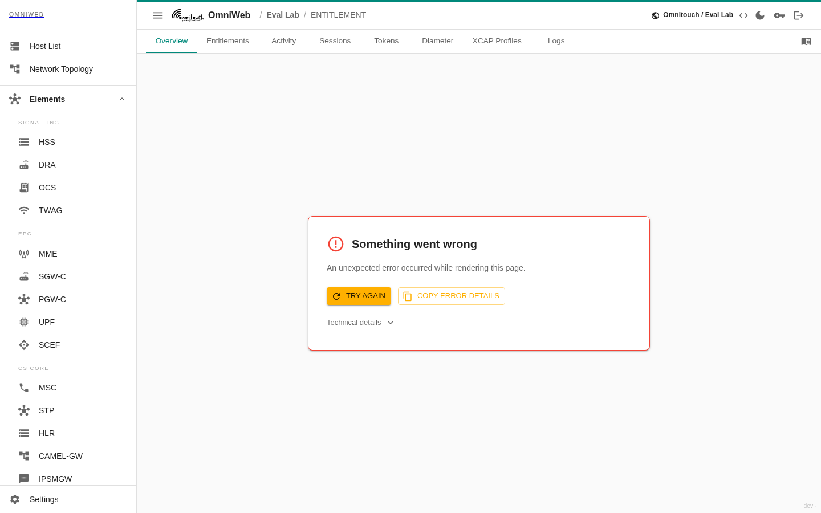Click the Host List server icon
The width and height of the screenshot is (821, 513).
[x=15, y=46]
